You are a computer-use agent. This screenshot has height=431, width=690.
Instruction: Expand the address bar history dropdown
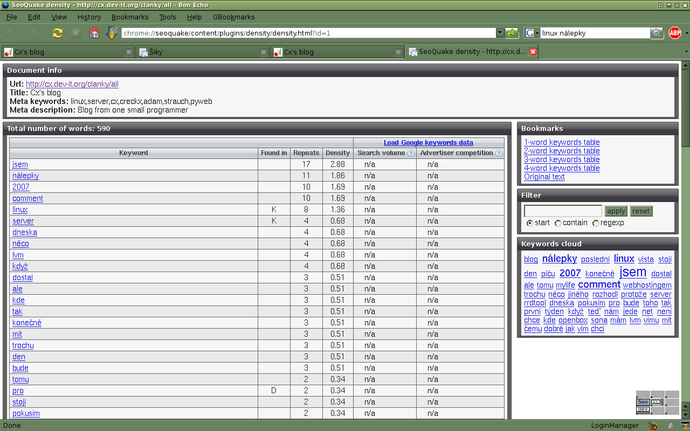pyautogui.click(x=500, y=33)
